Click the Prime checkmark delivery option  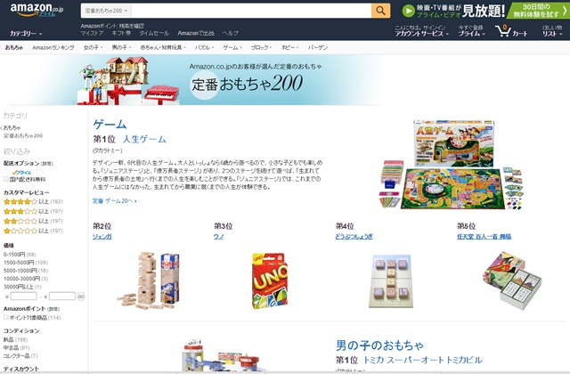point(21,173)
